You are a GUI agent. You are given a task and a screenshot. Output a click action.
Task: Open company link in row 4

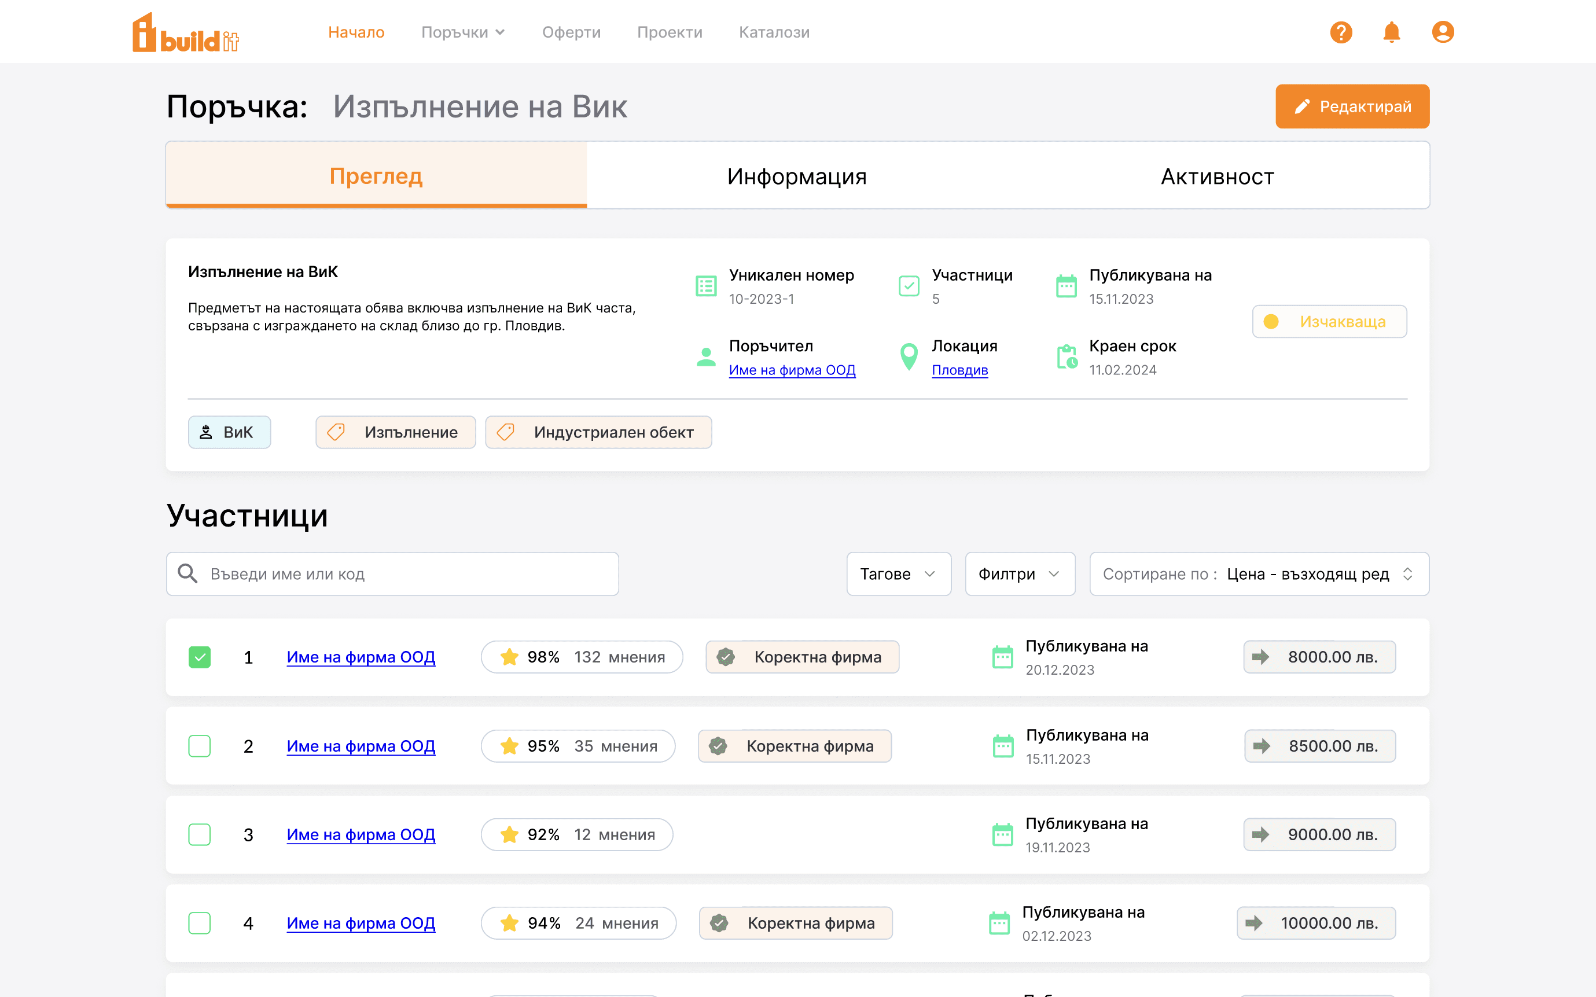361,923
